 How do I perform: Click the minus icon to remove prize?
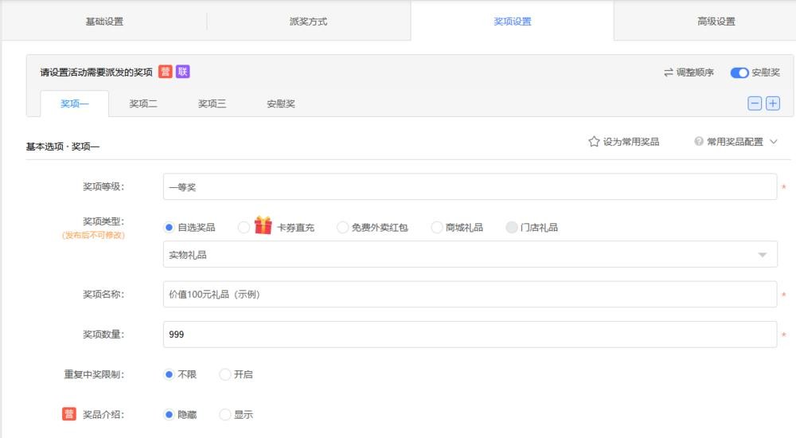tap(754, 104)
